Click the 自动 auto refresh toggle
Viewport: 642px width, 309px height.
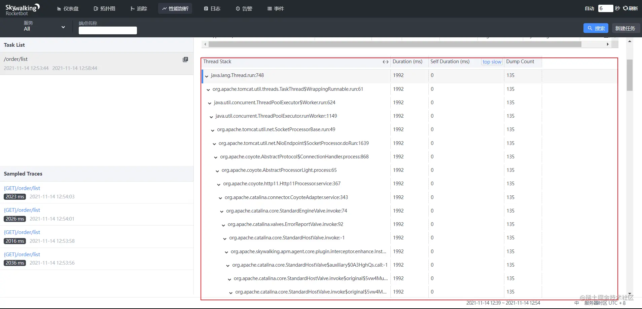click(590, 8)
